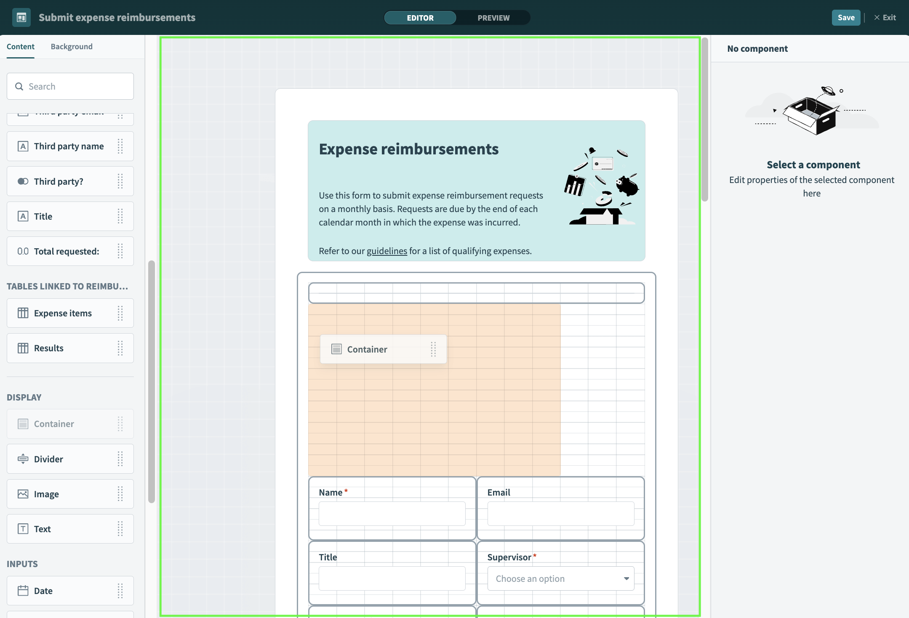Click the Title field icon in sidebar
909x618 pixels.
click(23, 216)
